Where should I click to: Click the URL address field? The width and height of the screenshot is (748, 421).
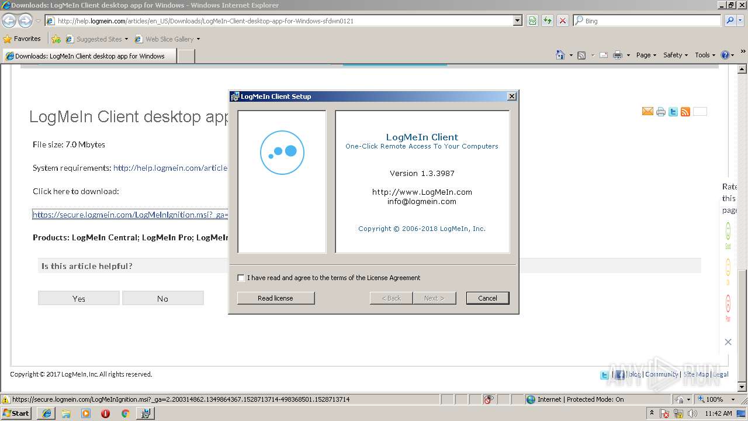tap(284, 20)
